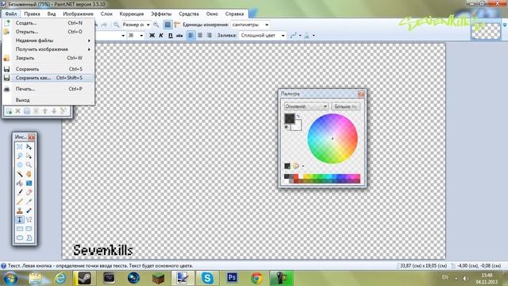This screenshot has height=286, width=508.
Task: Set text alignment to left
Action: [x=190, y=35]
